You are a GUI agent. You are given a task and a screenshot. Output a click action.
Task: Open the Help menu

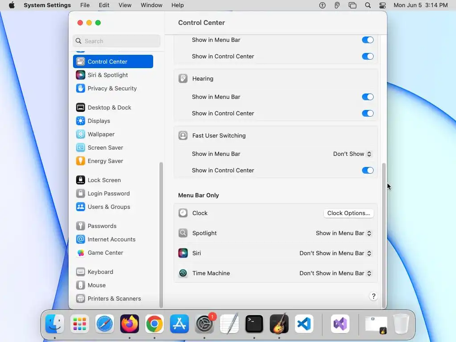click(177, 5)
